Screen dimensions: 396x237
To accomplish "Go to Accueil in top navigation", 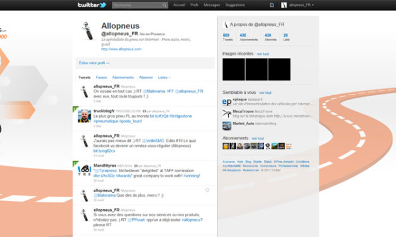I will (x=179, y=5).
